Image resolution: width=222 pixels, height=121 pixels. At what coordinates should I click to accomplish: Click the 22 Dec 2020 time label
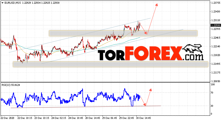[7, 118]
